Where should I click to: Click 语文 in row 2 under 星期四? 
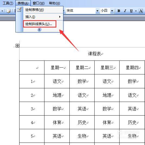click(132, 95)
